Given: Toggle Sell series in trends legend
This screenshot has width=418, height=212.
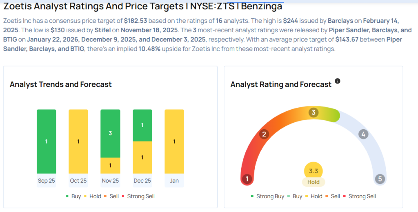Looking at the screenshot, I should point(111,196).
